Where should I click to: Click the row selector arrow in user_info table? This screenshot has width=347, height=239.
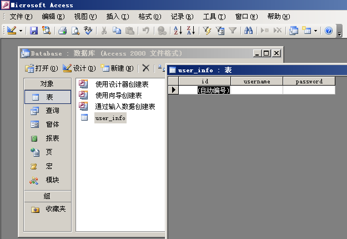pyautogui.click(x=173, y=90)
